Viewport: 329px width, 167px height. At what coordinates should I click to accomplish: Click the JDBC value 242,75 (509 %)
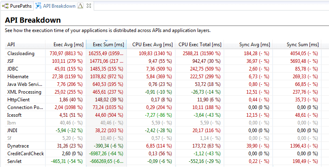click(x=204, y=69)
